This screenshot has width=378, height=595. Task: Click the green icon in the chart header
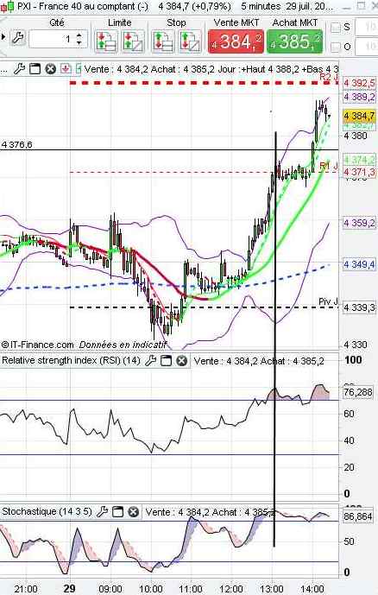[79, 69]
